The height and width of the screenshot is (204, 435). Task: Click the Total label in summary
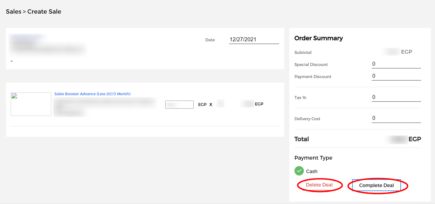[x=301, y=139]
